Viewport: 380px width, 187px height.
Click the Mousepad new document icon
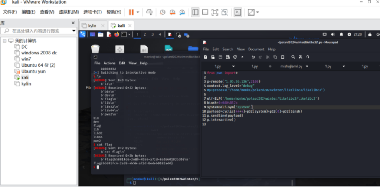(205, 57)
